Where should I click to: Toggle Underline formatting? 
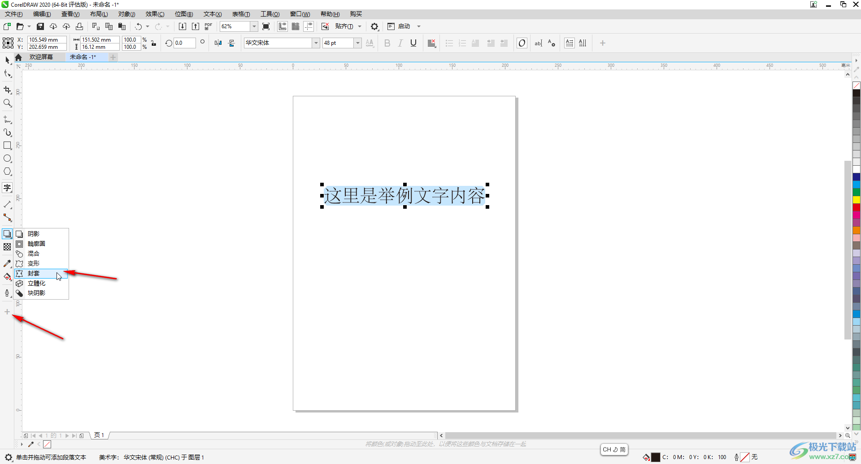point(413,43)
